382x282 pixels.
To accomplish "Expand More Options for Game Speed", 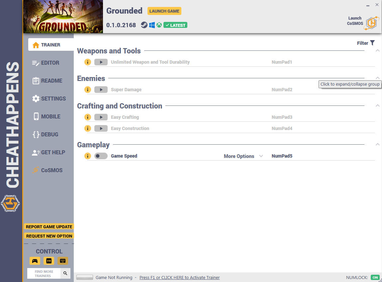I will (243, 156).
